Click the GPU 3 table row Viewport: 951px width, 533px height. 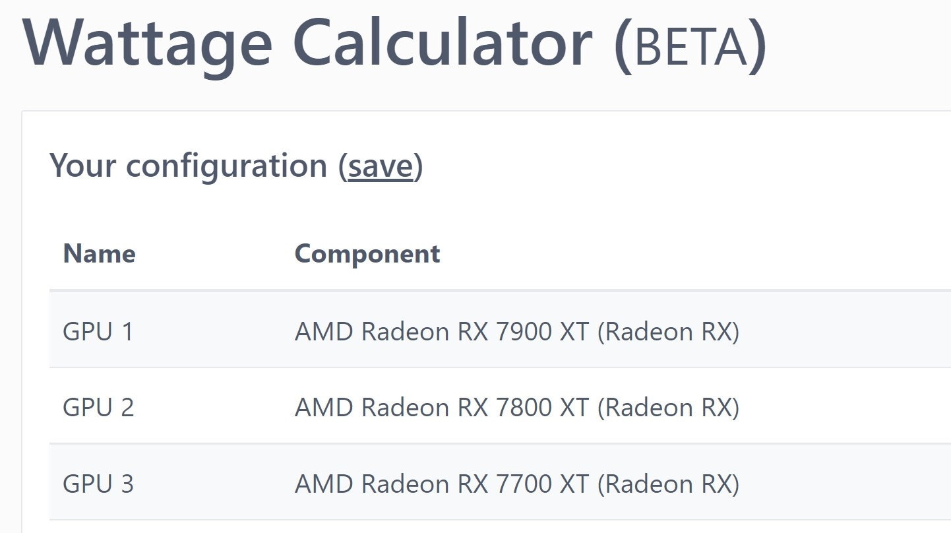click(462, 484)
